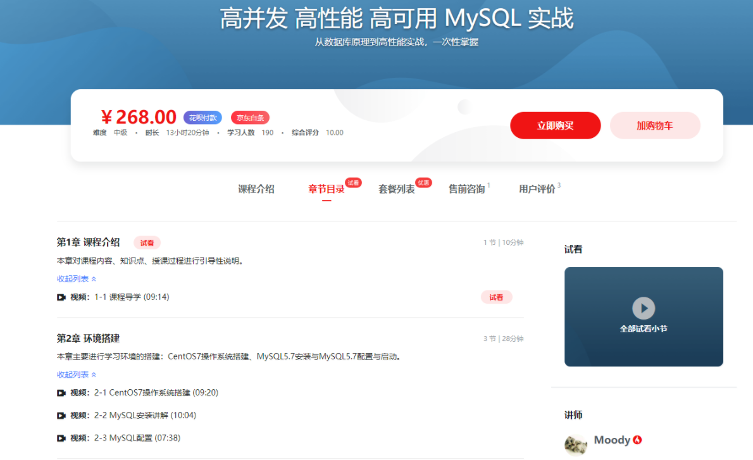Click the video icon beside 2-2 MySQL安装讲解

61,416
